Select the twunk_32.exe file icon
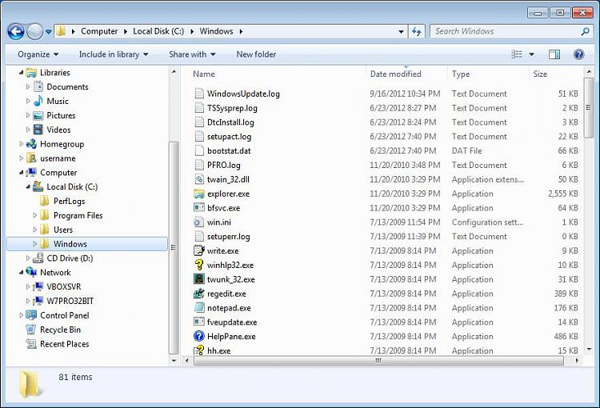The width and height of the screenshot is (600, 408). pos(199,279)
